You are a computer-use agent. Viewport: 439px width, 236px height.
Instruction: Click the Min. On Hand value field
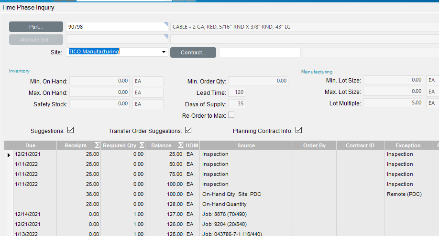(x=99, y=81)
